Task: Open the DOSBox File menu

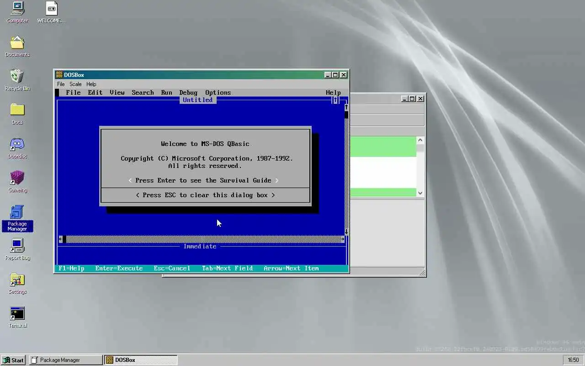Action: point(61,84)
